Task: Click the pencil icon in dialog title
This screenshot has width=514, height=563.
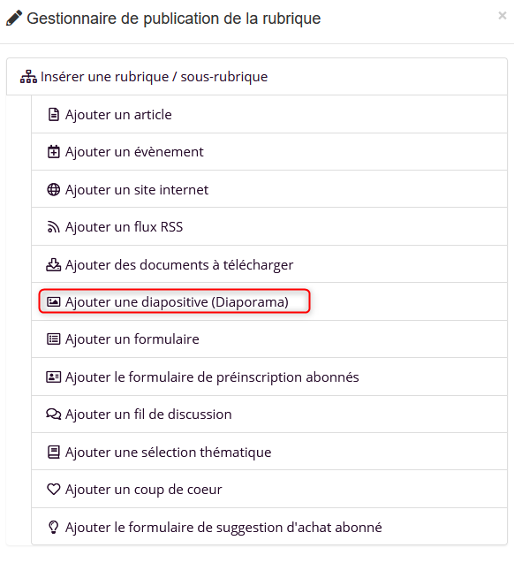Action: coord(14,19)
